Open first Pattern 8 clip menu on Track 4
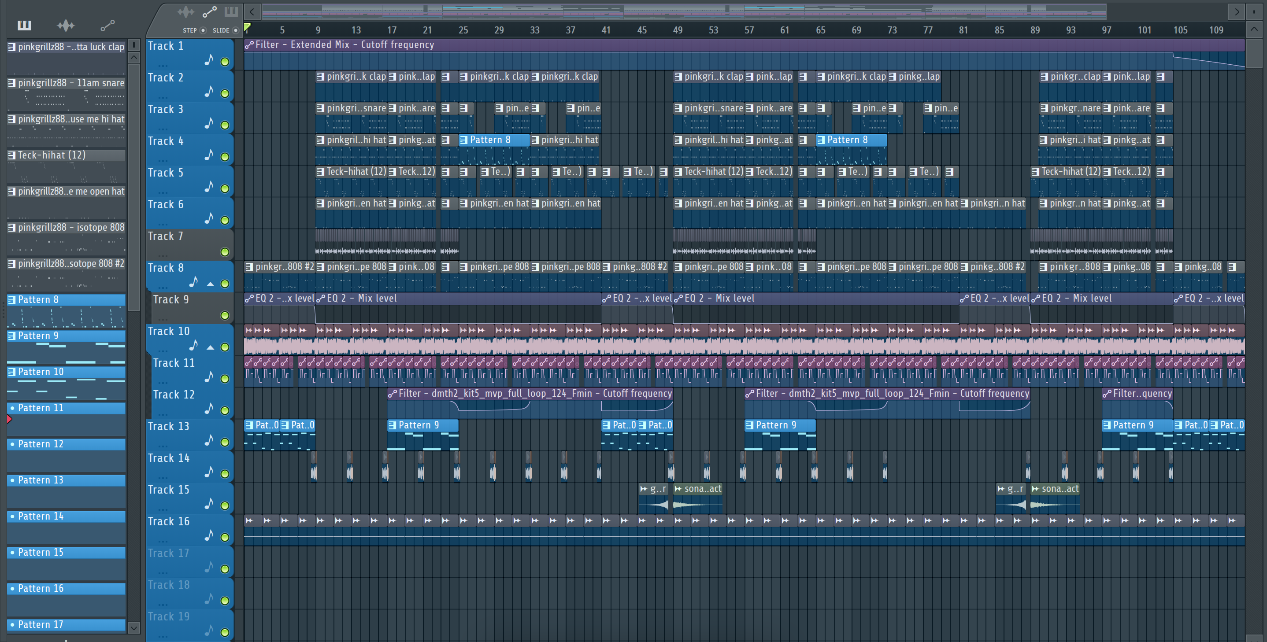Screen dimensions: 1267x642 (464, 140)
